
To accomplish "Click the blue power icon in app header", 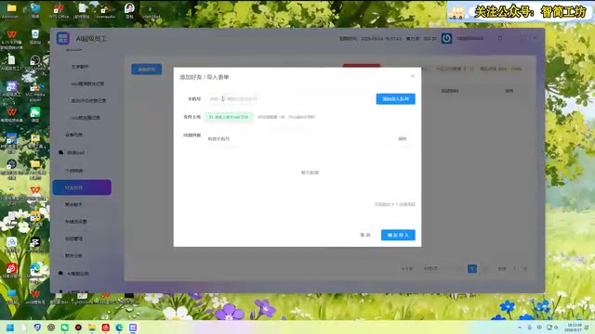I will click(446, 38).
